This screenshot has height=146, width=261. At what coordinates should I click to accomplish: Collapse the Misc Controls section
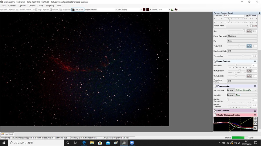pyautogui.click(x=215, y=111)
